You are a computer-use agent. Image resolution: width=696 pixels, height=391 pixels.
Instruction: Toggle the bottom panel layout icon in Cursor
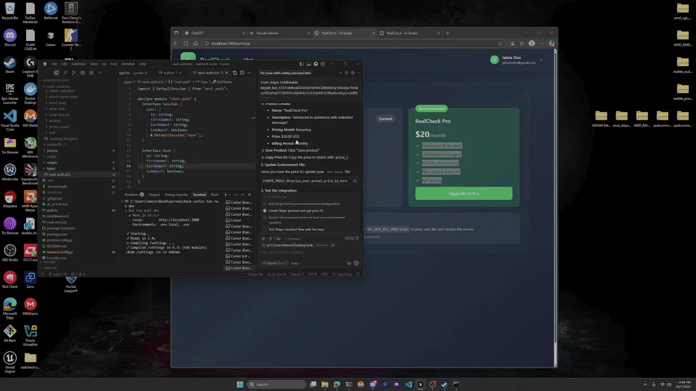(x=309, y=64)
